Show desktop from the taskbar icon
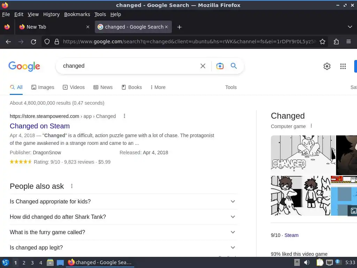The image size is (357, 268). (60, 262)
